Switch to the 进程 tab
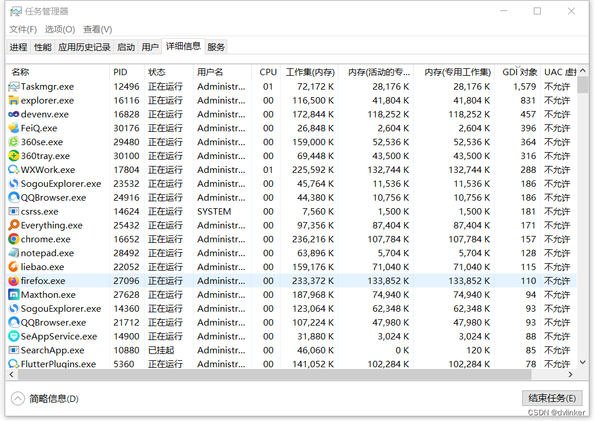 pos(19,47)
